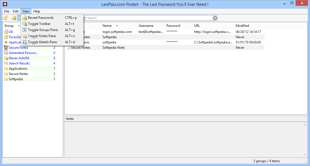The image size is (310, 166).
Task: Select the blue Secure Notes group
Action: pyautogui.click(x=18, y=48)
